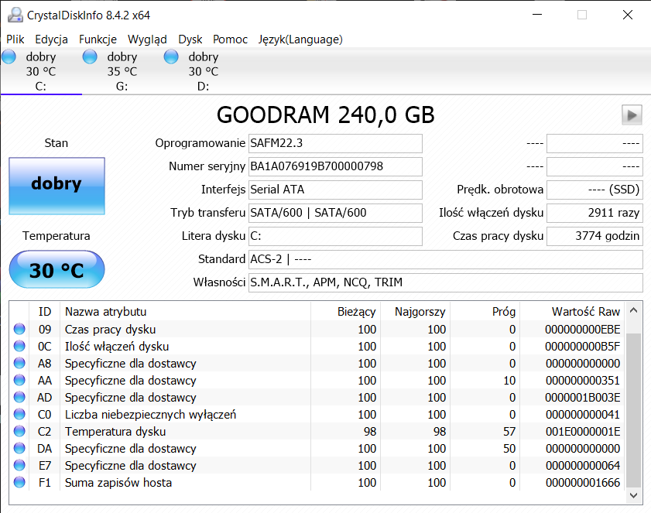The image size is (651, 513).
Task: Switch to the G: disk tab at 35 °C
Action: (x=122, y=71)
